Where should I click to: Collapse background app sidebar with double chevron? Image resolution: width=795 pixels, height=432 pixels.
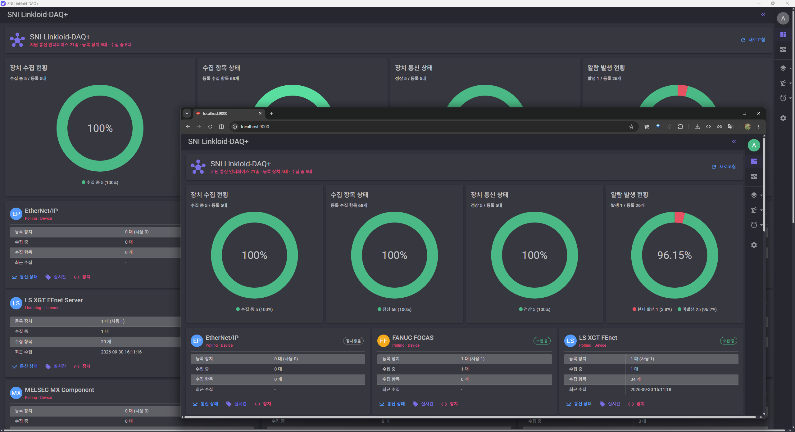tap(763, 15)
